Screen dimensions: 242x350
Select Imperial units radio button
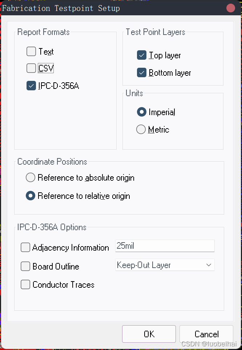pos(141,112)
